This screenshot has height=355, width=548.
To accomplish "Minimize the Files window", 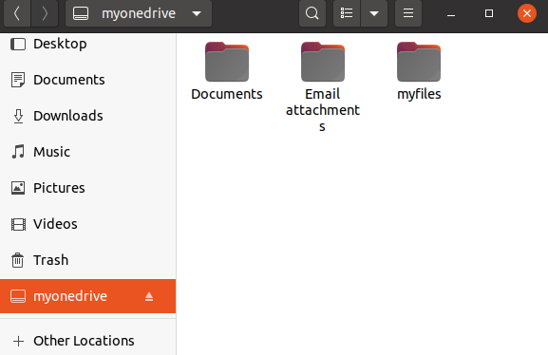I will [451, 14].
